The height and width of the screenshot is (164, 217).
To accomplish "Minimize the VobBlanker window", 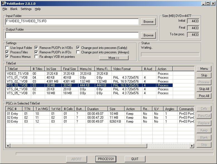I will [203, 4].
